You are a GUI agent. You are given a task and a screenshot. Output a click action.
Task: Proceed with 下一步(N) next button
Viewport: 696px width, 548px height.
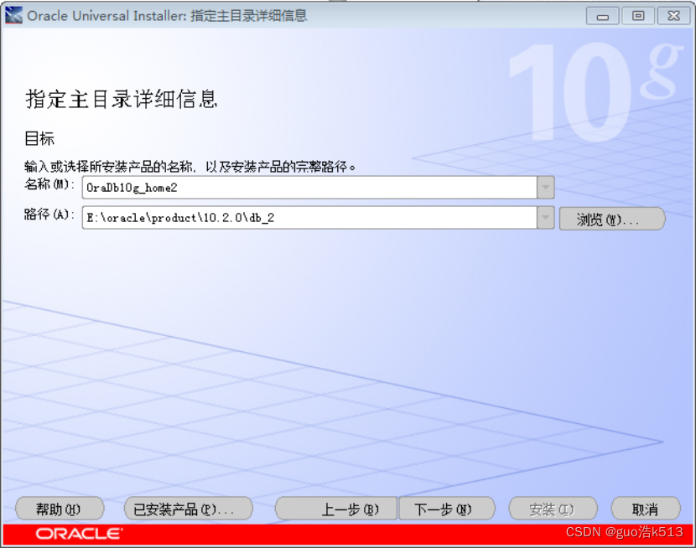click(447, 508)
